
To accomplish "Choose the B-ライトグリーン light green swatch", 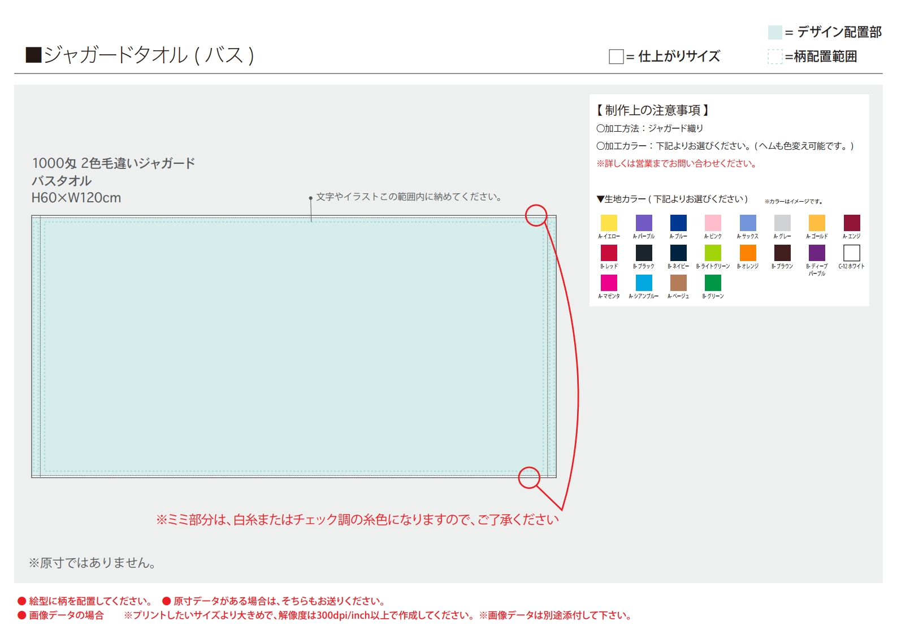I will [713, 253].
